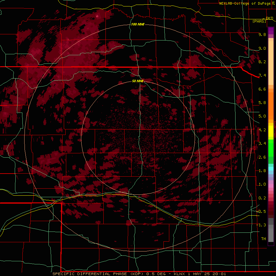Click the 20:01 timestamp
The height and width of the screenshot is (276, 276).
(219, 274)
